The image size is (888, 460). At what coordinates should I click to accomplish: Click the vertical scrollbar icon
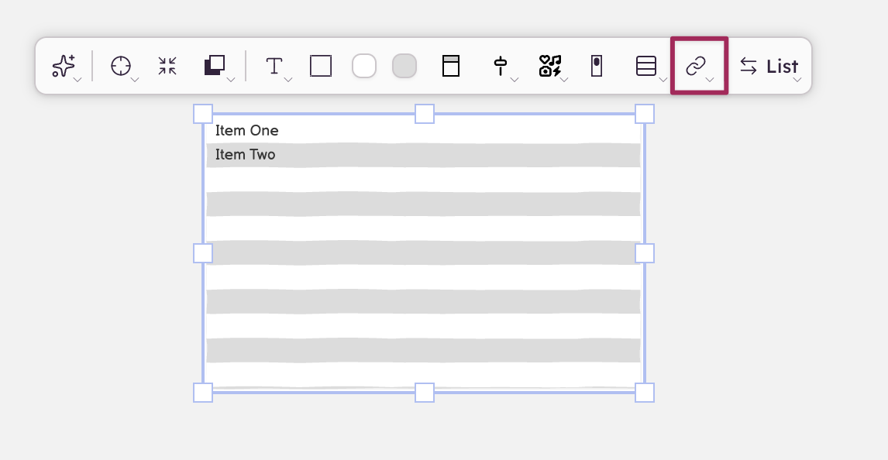[596, 67]
